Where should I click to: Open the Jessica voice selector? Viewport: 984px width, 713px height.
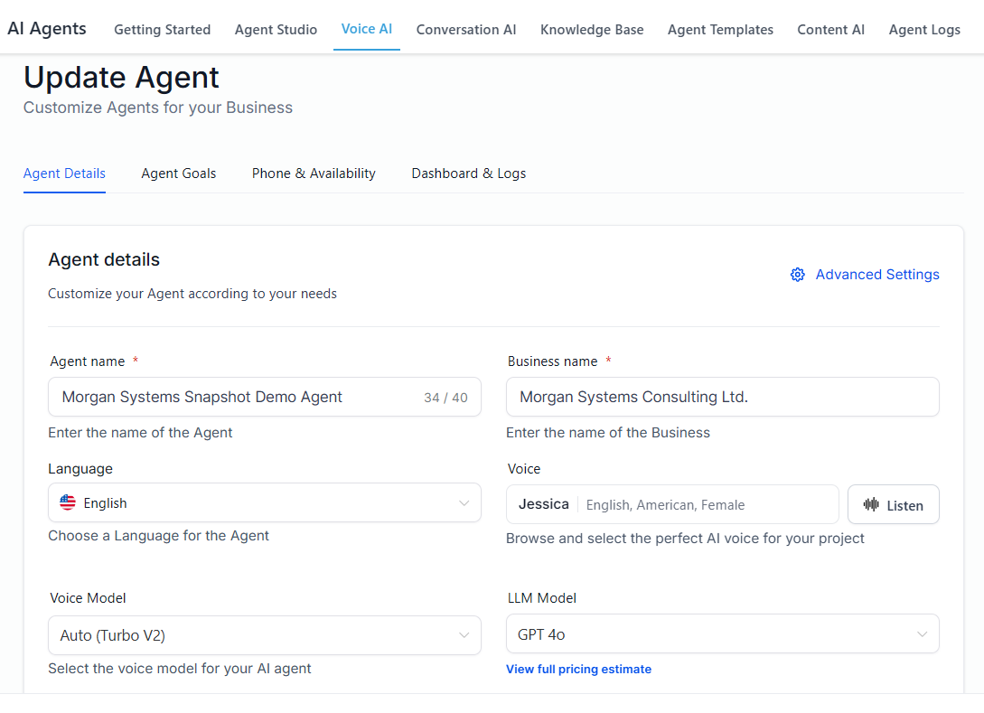point(672,504)
